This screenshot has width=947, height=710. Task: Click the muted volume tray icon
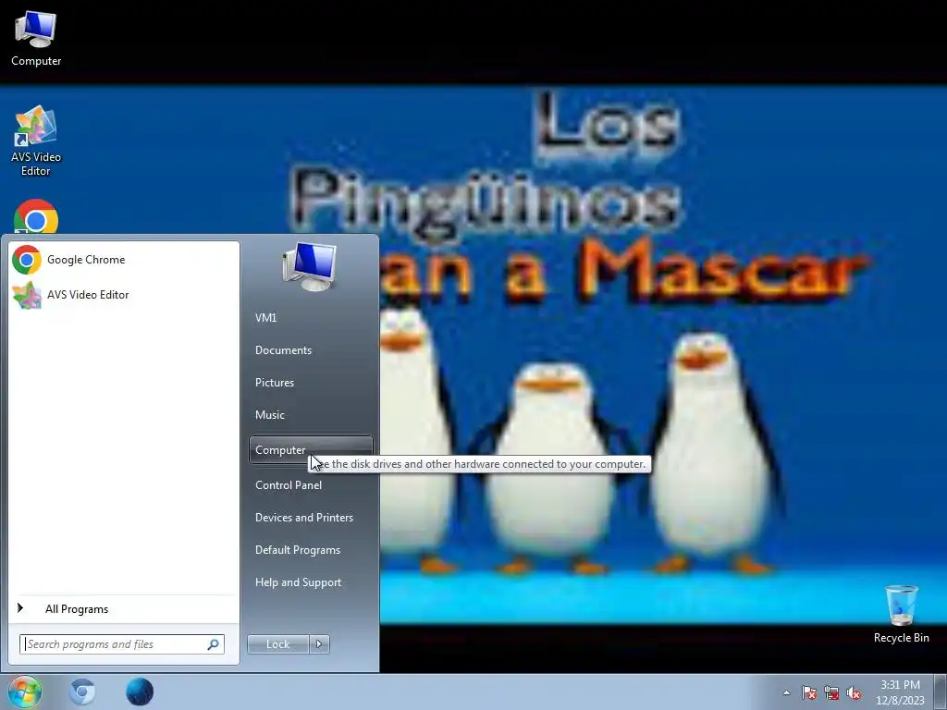[854, 692]
